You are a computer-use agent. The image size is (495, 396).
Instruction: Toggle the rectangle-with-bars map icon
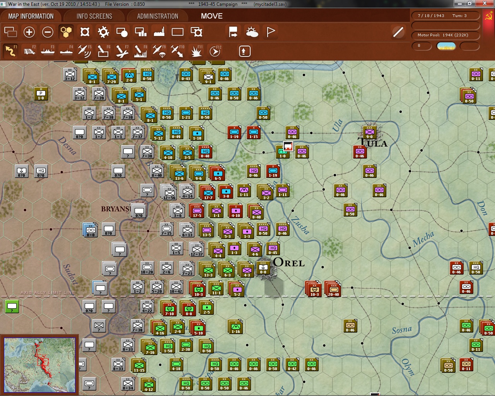click(140, 32)
